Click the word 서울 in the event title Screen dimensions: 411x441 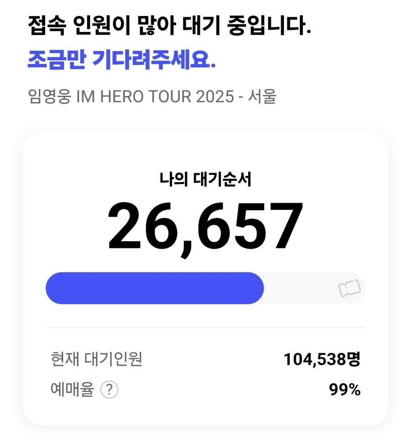pos(263,97)
